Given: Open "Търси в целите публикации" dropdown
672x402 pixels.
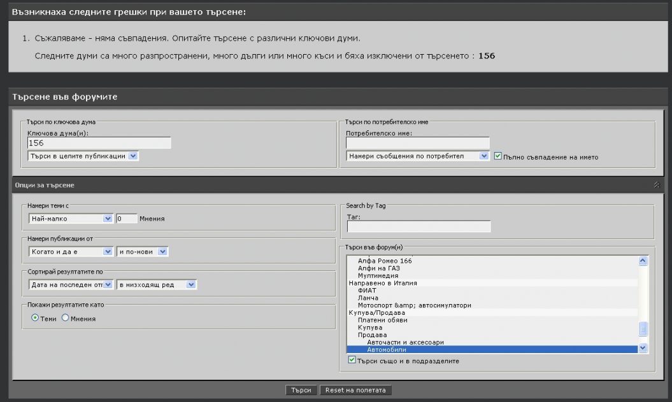Looking at the screenshot, I should pos(83,156).
